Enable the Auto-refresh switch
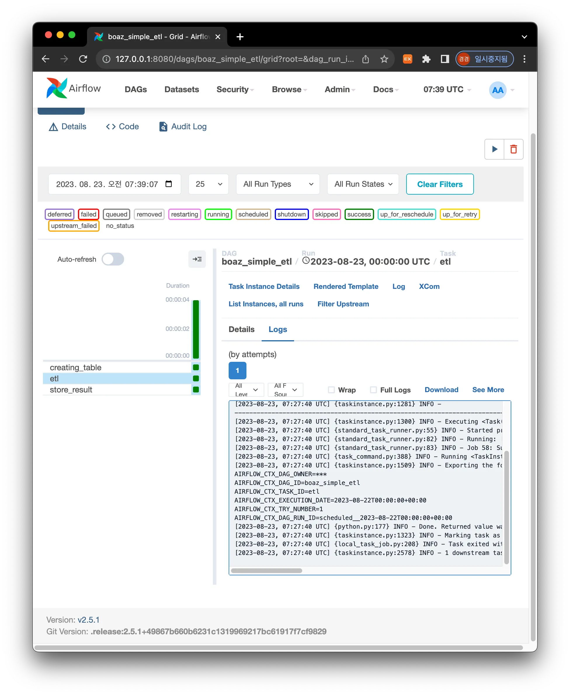Viewport: 570px width, 695px height. (x=113, y=259)
